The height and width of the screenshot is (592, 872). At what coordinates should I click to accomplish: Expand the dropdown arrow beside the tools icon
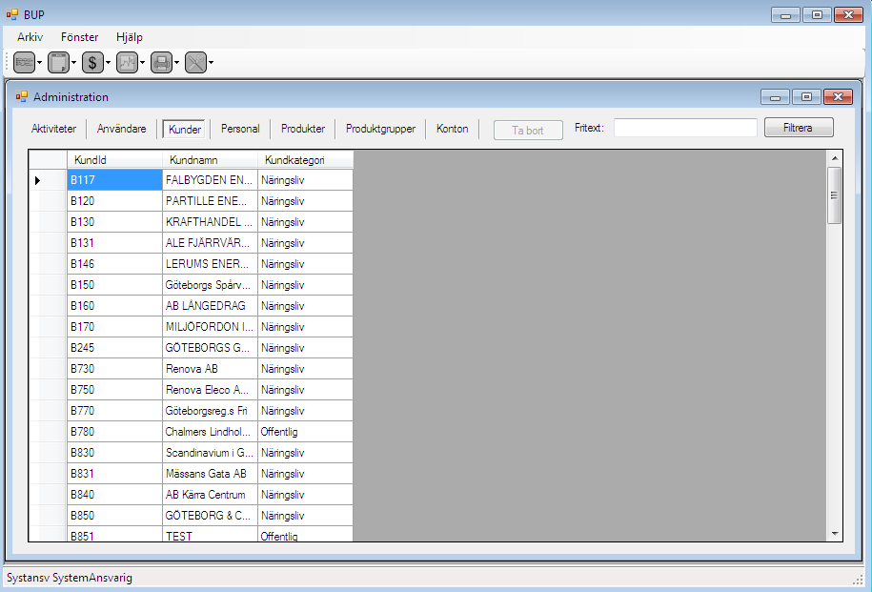pyautogui.click(x=212, y=63)
